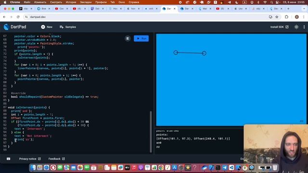Screen dimensions: 308x173
Task: Click the install app icon in address bar
Action: (x=270, y=17)
